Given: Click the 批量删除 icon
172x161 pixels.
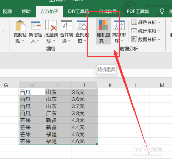Looking at the screenshot, I should coord(51,25).
